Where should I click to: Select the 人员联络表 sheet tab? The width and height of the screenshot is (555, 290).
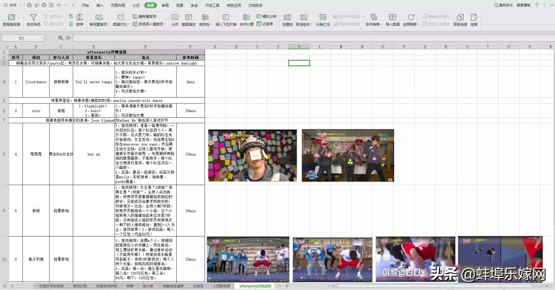pos(221,286)
